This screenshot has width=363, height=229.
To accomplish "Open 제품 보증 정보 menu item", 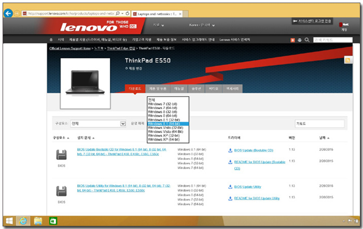I will [x=166, y=39].
